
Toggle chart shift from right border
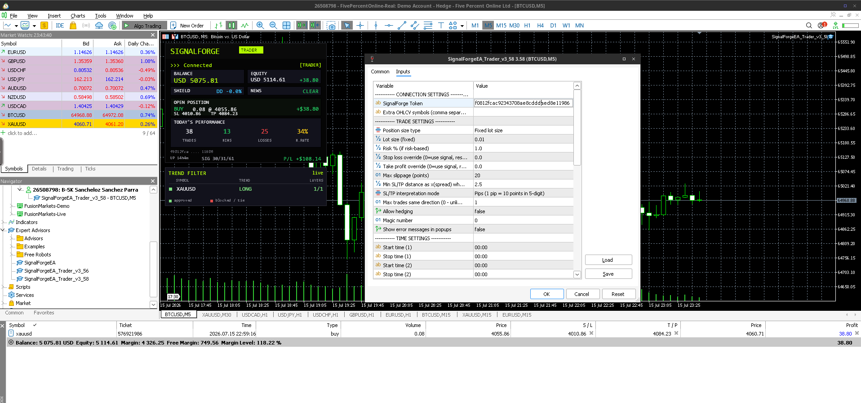point(315,26)
